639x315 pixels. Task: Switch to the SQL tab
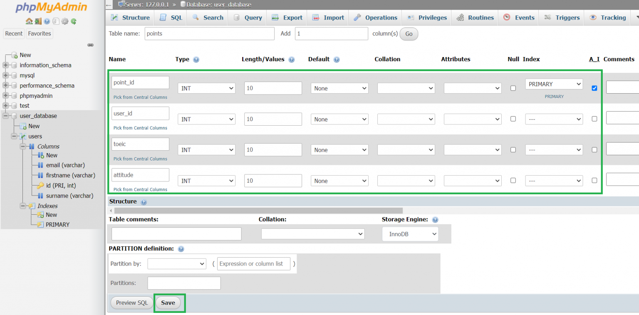[171, 17]
